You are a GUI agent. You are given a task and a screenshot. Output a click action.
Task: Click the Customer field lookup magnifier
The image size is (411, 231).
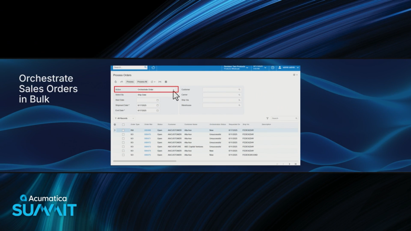pyautogui.click(x=240, y=89)
